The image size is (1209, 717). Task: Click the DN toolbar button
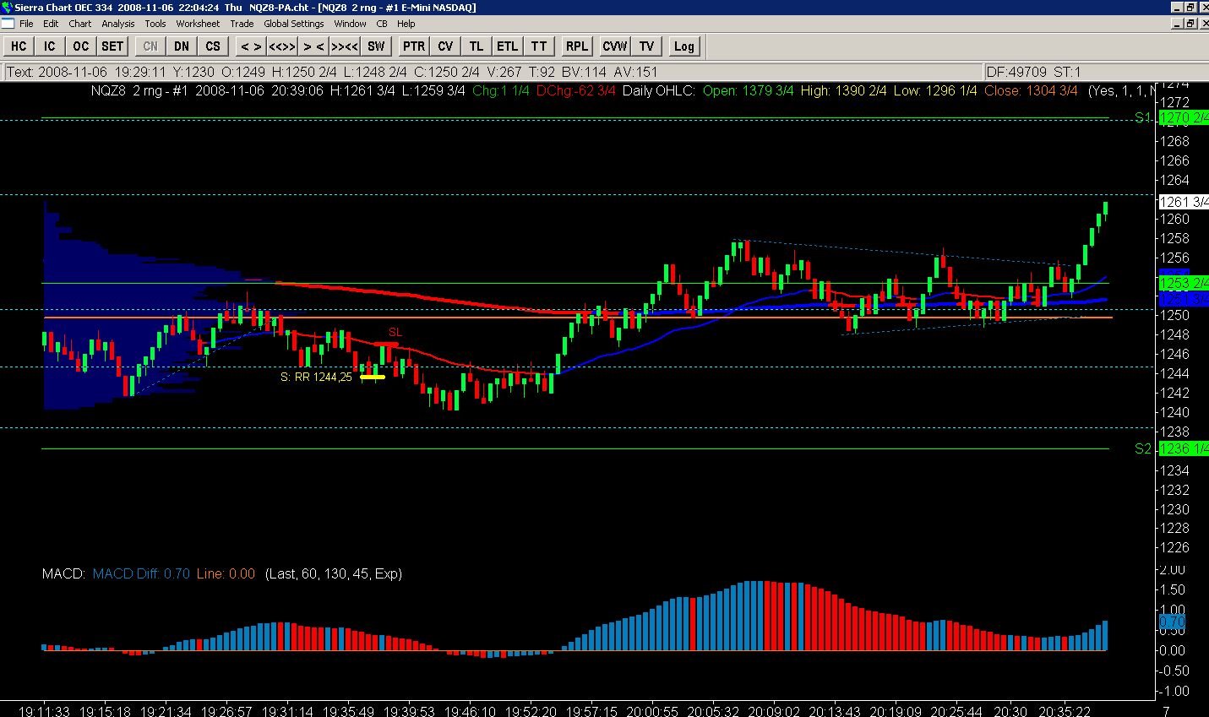(x=182, y=46)
